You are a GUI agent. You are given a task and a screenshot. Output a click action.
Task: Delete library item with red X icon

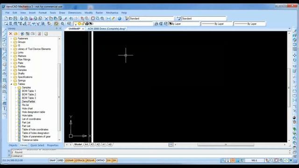click(x=10, y=34)
